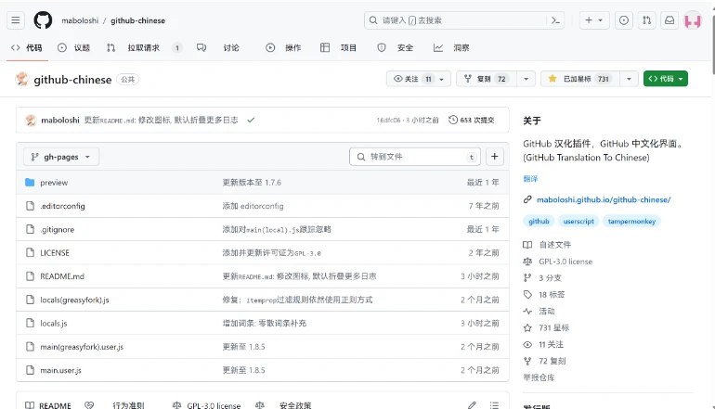Open the 洞察 insights tab
This screenshot has width=715, height=409.
[x=451, y=47]
